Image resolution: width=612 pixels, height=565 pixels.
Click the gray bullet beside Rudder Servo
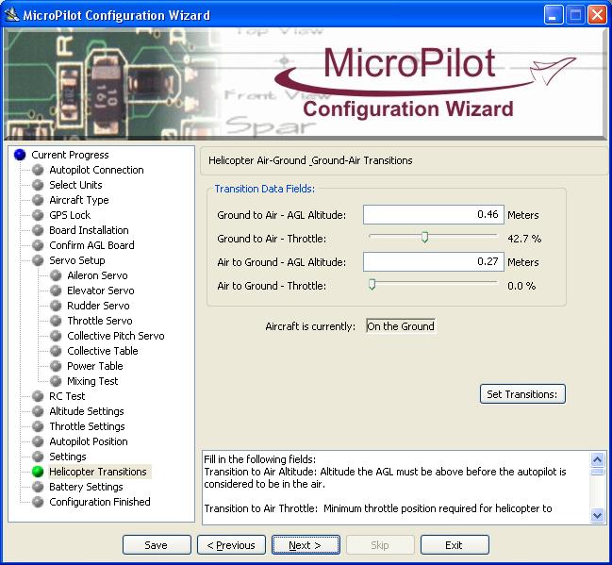tap(56, 306)
